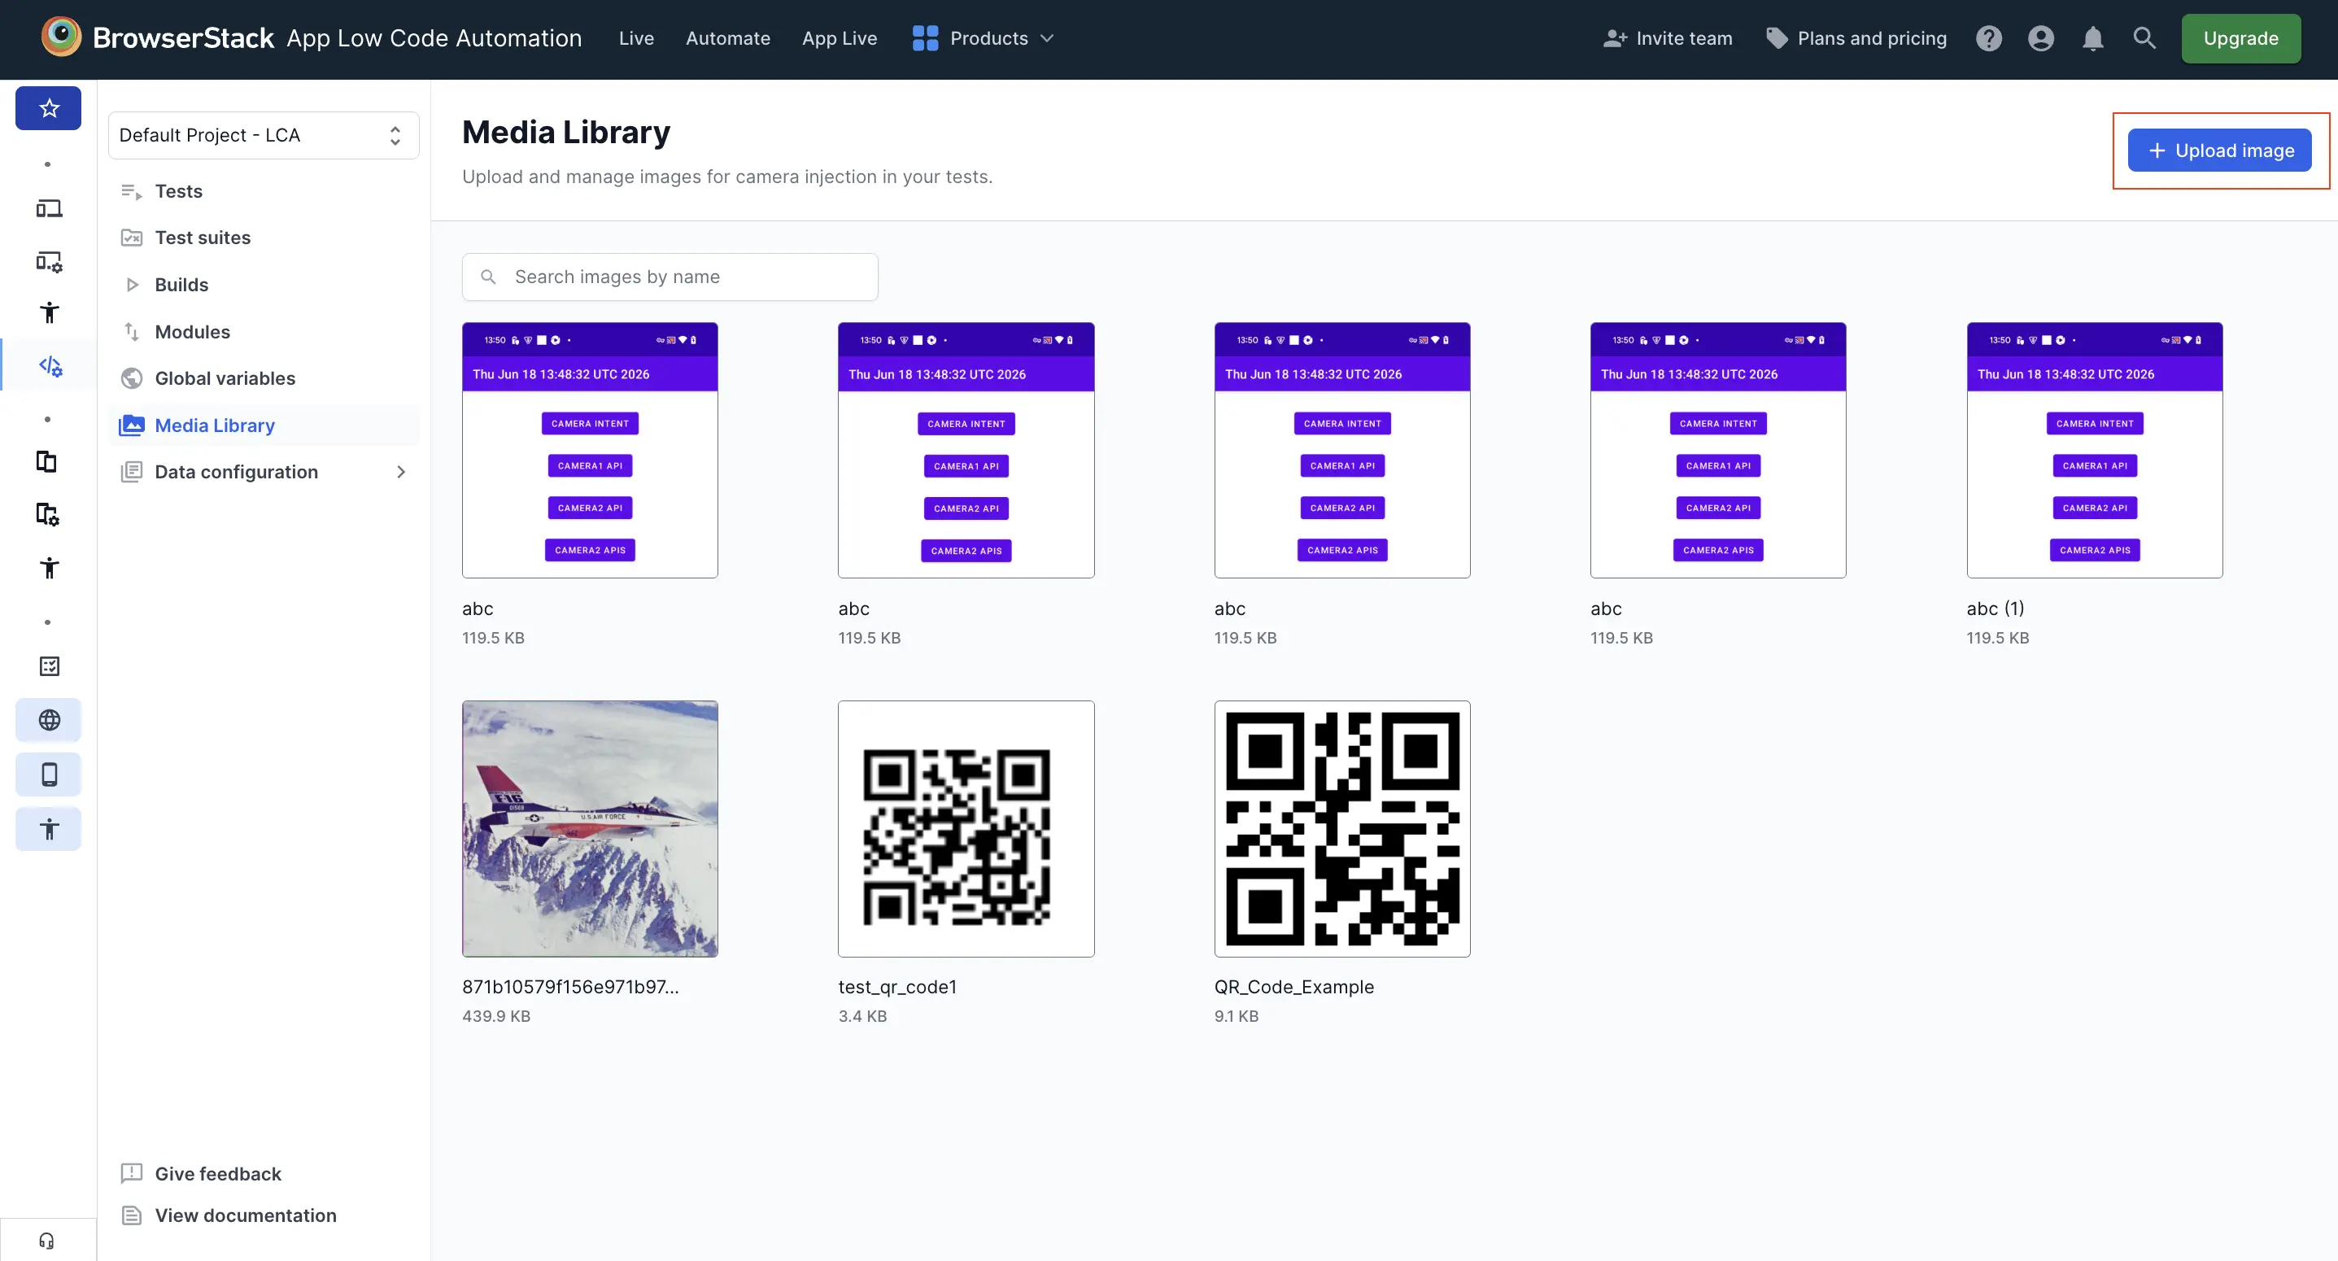2338x1261 pixels.
Task: Select the starred favorites icon in left rail
Action: coord(48,108)
